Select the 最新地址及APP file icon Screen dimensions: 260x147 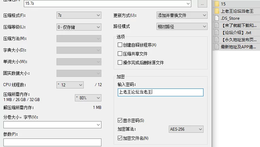[x=217, y=47]
